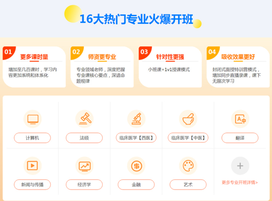Click the yuan coin icon for 金融
This screenshot has height=201, width=272.
(135, 166)
